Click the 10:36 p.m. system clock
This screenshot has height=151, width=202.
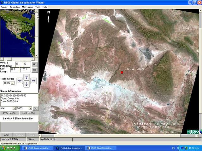coord(194,148)
